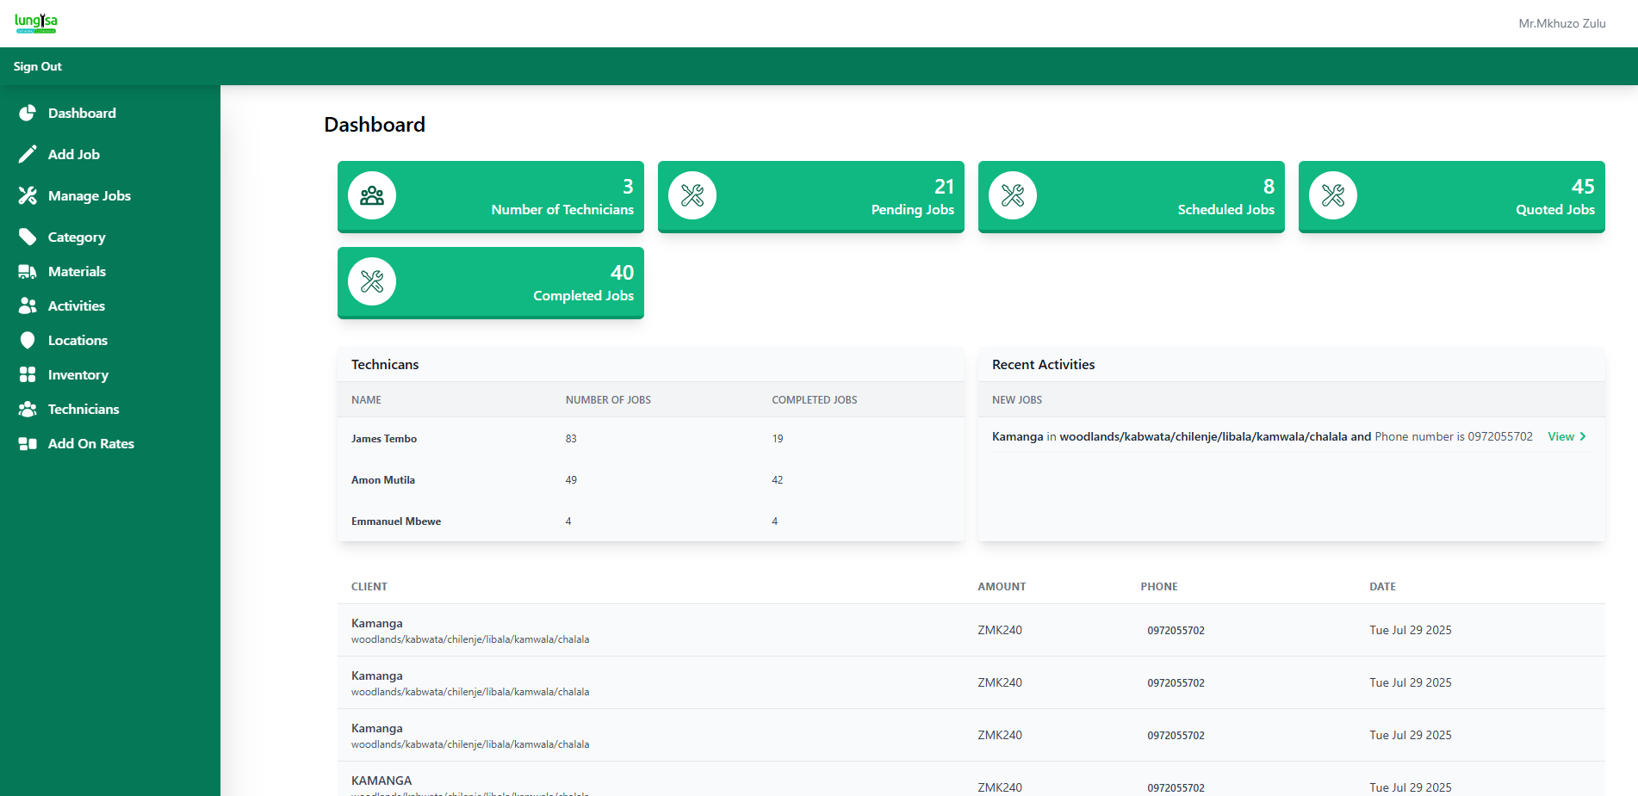Screen dimensions: 1638x796
Task: Select James Tembo in the technicians table
Action: coord(384,439)
